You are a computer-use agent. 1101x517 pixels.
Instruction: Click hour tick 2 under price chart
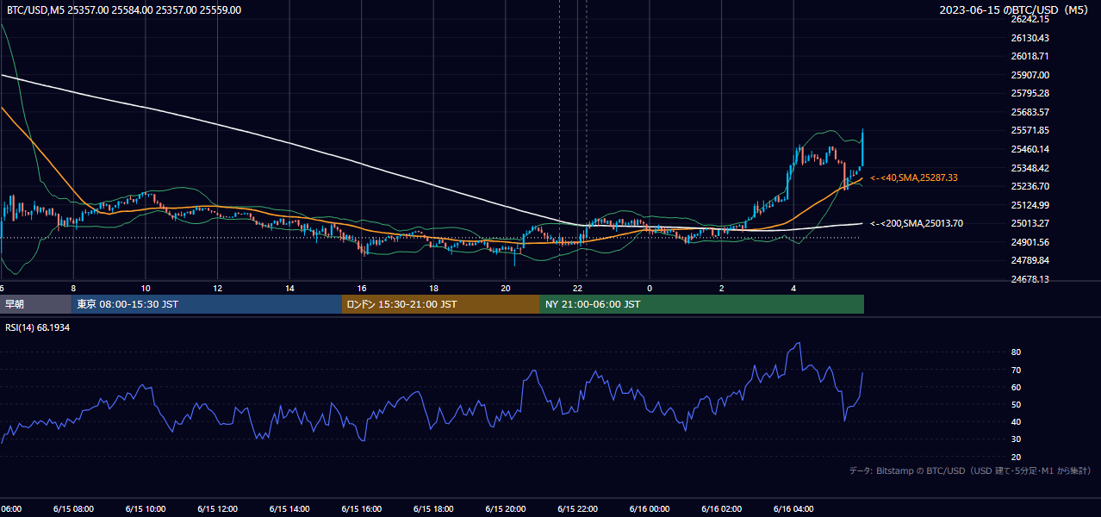click(x=722, y=288)
